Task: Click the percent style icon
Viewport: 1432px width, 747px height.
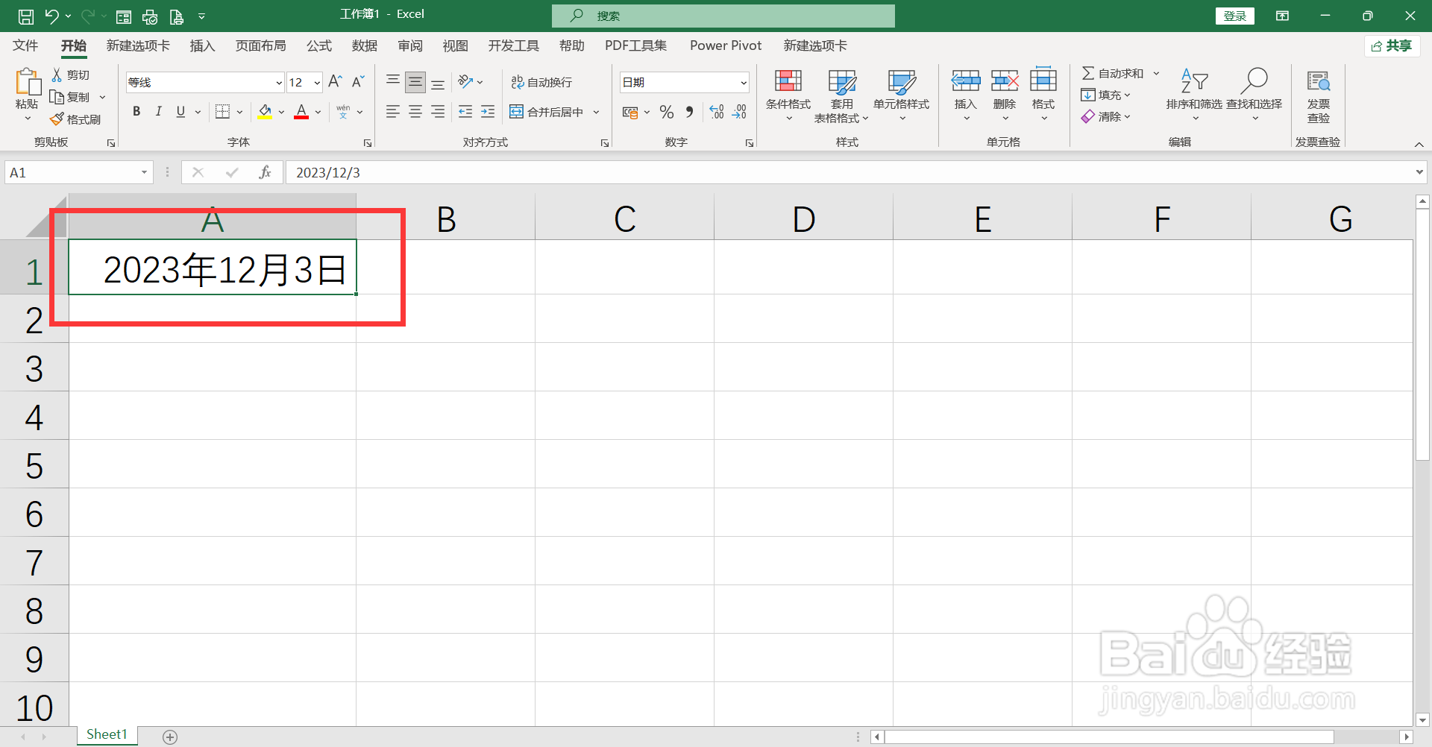Action: (667, 112)
